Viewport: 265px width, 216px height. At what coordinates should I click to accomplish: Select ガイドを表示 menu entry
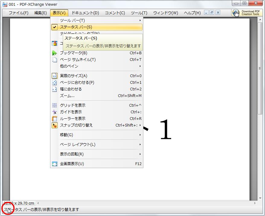tap(97, 112)
